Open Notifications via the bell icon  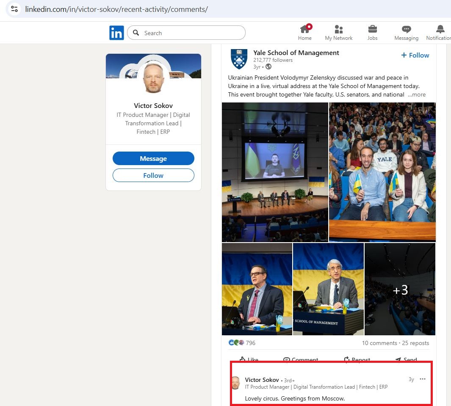(x=439, y=30)
